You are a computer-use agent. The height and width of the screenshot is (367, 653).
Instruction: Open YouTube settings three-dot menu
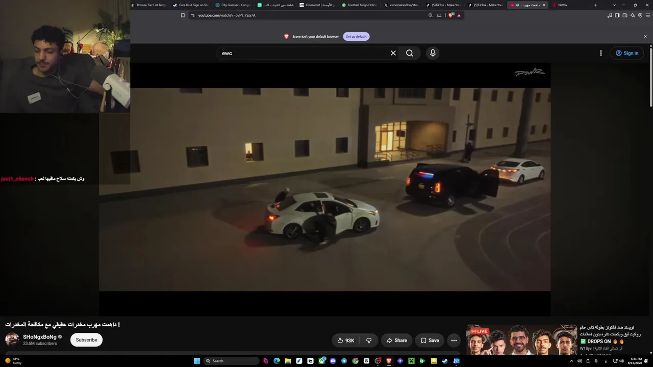601,53
